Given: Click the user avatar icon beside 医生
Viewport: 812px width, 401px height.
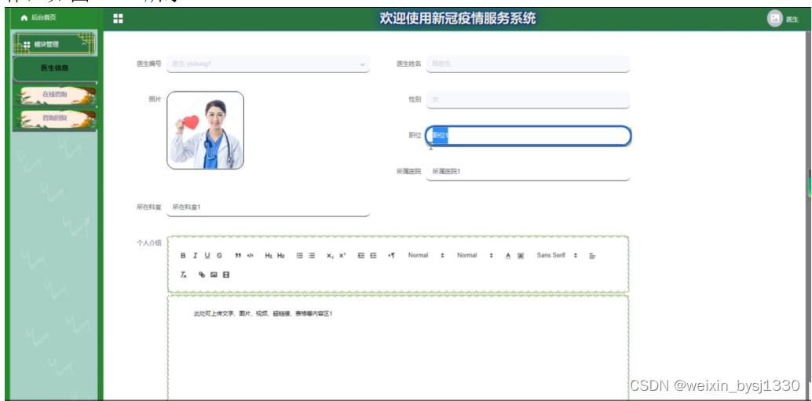Looking at the screenshot, I should click(x=775, y=19).
